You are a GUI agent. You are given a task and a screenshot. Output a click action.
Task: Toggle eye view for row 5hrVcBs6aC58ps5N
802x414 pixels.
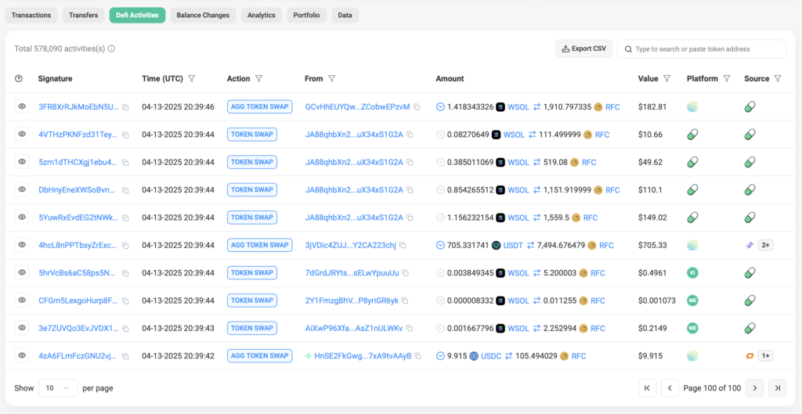click(x=22, y=272)
